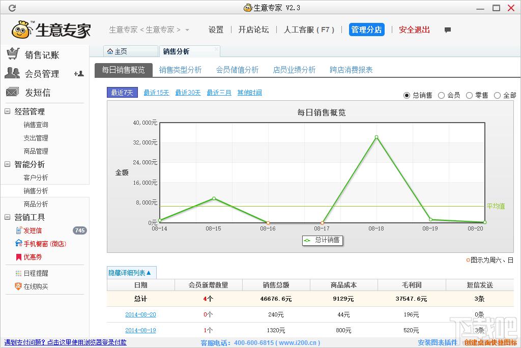Switch to the 主页 tab

(130, 51)
